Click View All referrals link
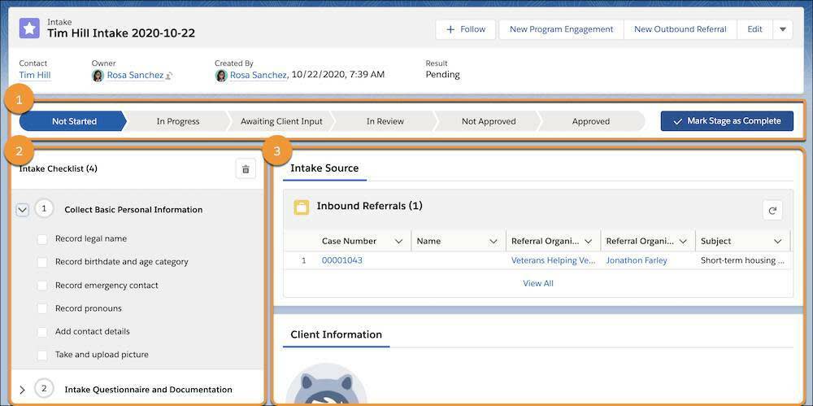Image resolution: width=813 pixels, height=406 pixels. [538, 283]
